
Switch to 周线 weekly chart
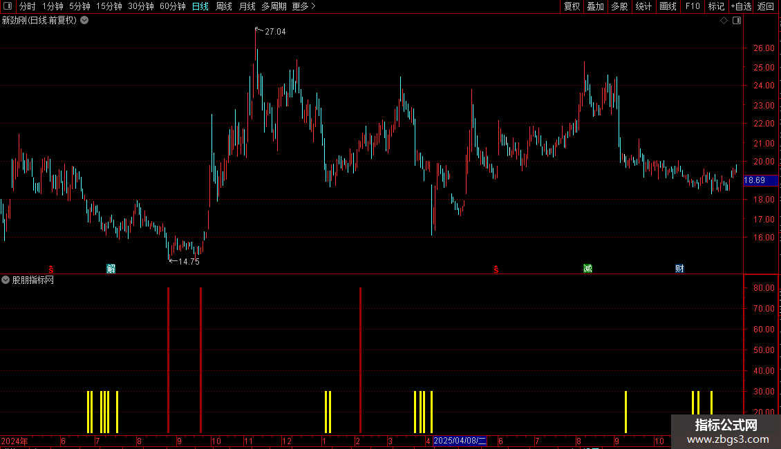pos(224,6)
